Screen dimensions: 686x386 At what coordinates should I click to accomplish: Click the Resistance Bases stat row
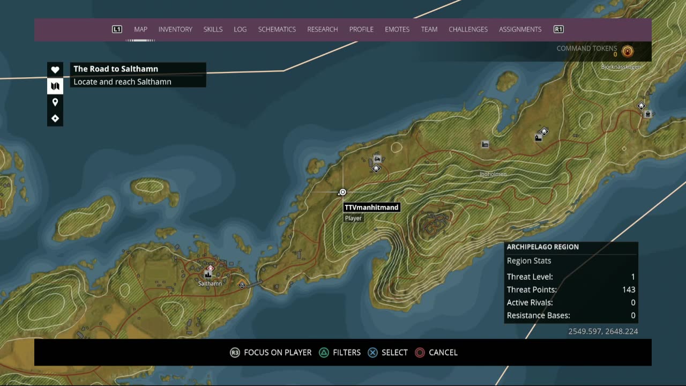[571, 315]
